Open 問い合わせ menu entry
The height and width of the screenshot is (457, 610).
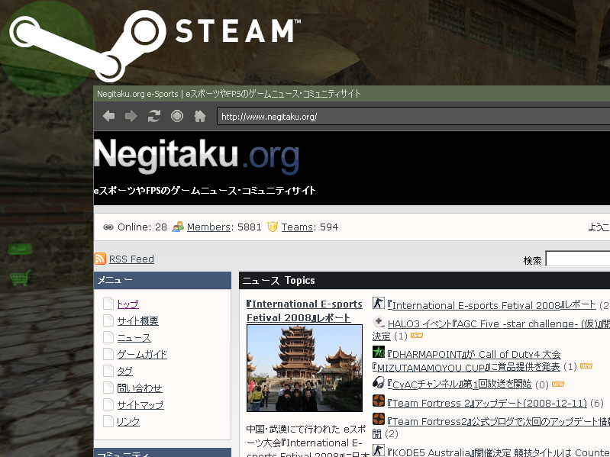click(x=140, y=388)
